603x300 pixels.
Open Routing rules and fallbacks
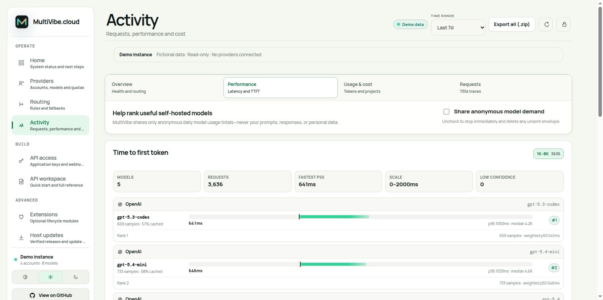click(51, 105)
